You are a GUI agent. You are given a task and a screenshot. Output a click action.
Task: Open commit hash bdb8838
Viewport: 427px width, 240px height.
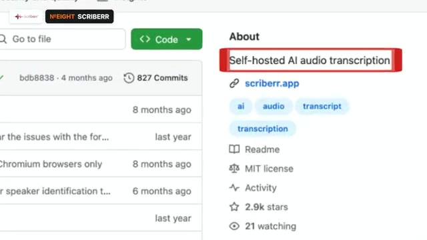point(37,78)
